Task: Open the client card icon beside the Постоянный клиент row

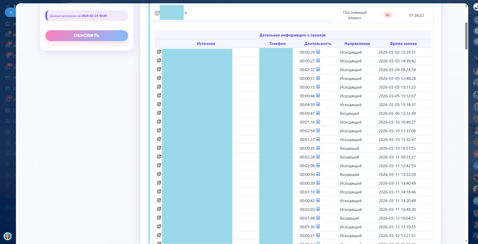Action: [157, 13]
